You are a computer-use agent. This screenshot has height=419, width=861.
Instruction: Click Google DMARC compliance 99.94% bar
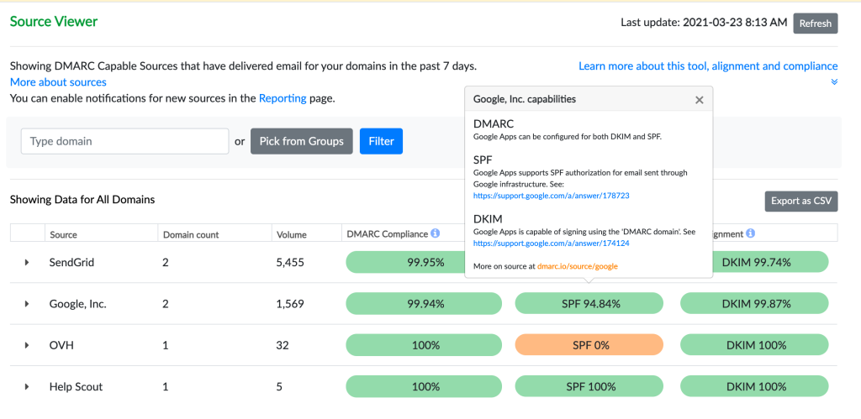tap(424, 304)
